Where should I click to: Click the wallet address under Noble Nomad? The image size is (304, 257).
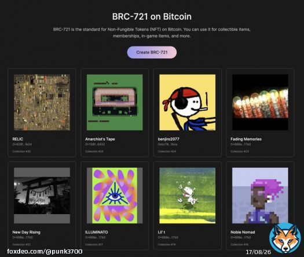(x=241, y=237)
